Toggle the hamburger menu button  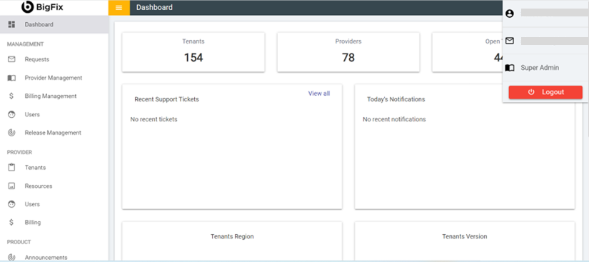click(119, 8)
